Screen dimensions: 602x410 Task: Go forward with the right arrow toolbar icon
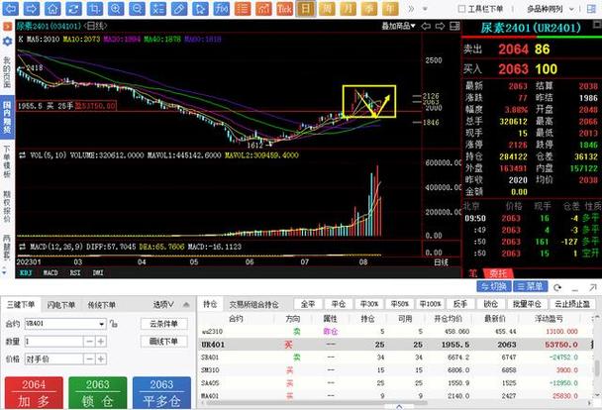(x=32, y=9)
